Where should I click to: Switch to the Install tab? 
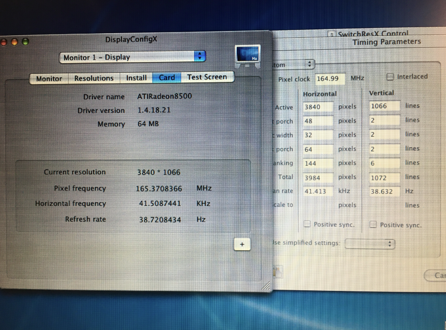(136, 78)
